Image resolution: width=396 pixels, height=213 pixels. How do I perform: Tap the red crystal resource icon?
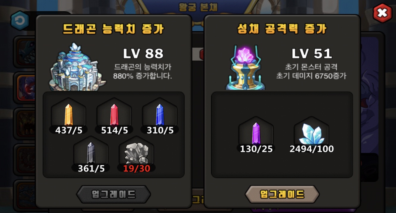114,115
